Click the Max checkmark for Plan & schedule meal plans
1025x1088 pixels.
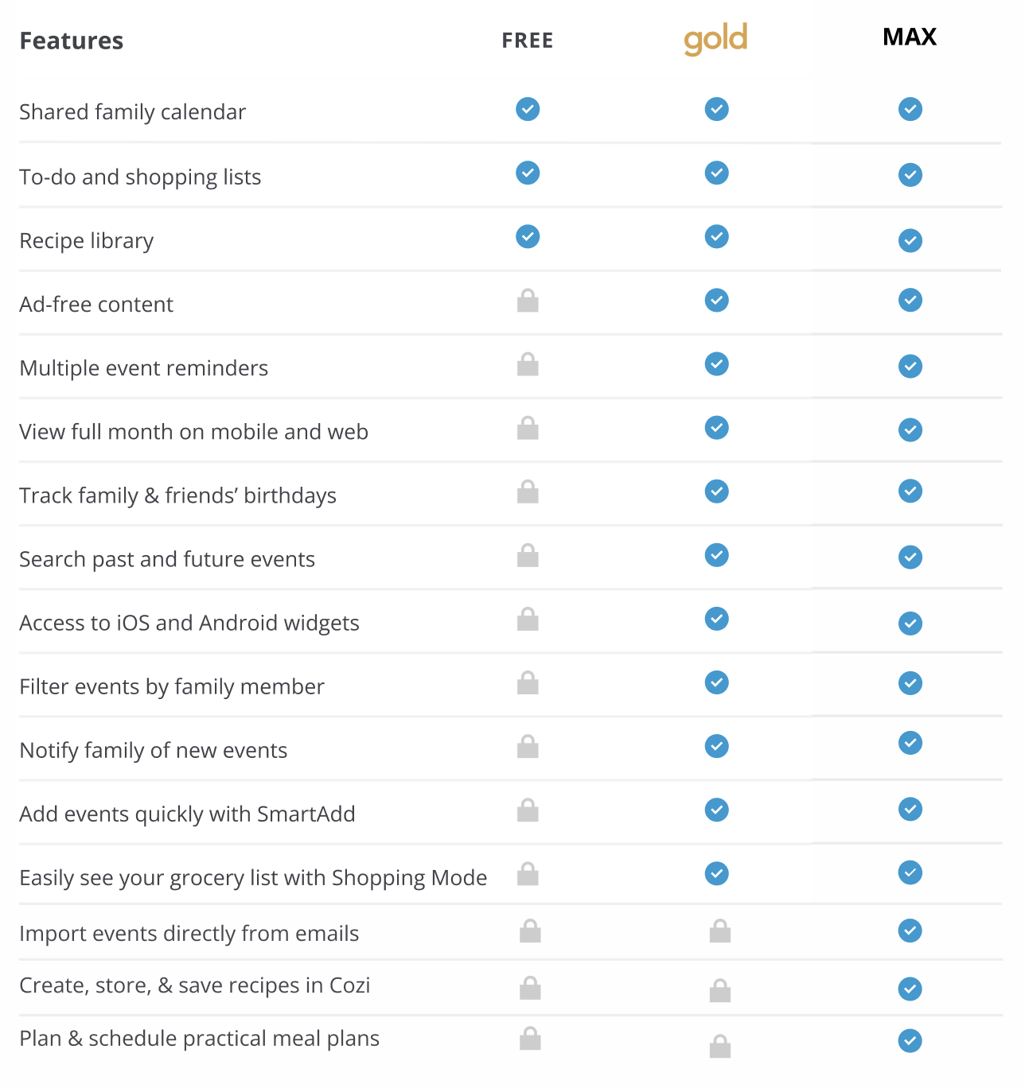point(910,1040)
